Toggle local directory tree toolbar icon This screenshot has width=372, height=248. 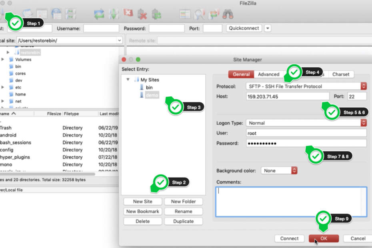[42, 14]
